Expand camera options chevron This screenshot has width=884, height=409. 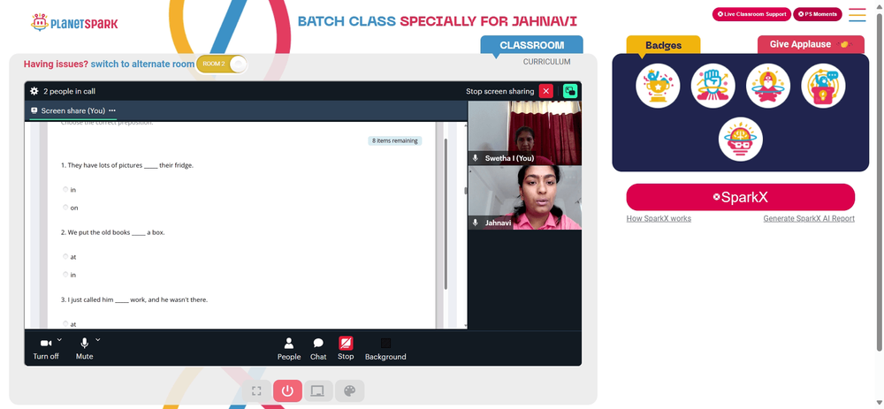point(60,340)
